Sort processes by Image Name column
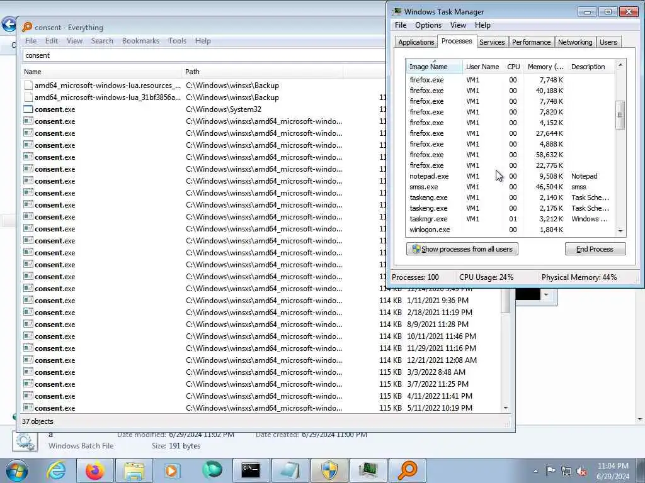This screenshot has width=645, height=483. [x=435, y=67]
